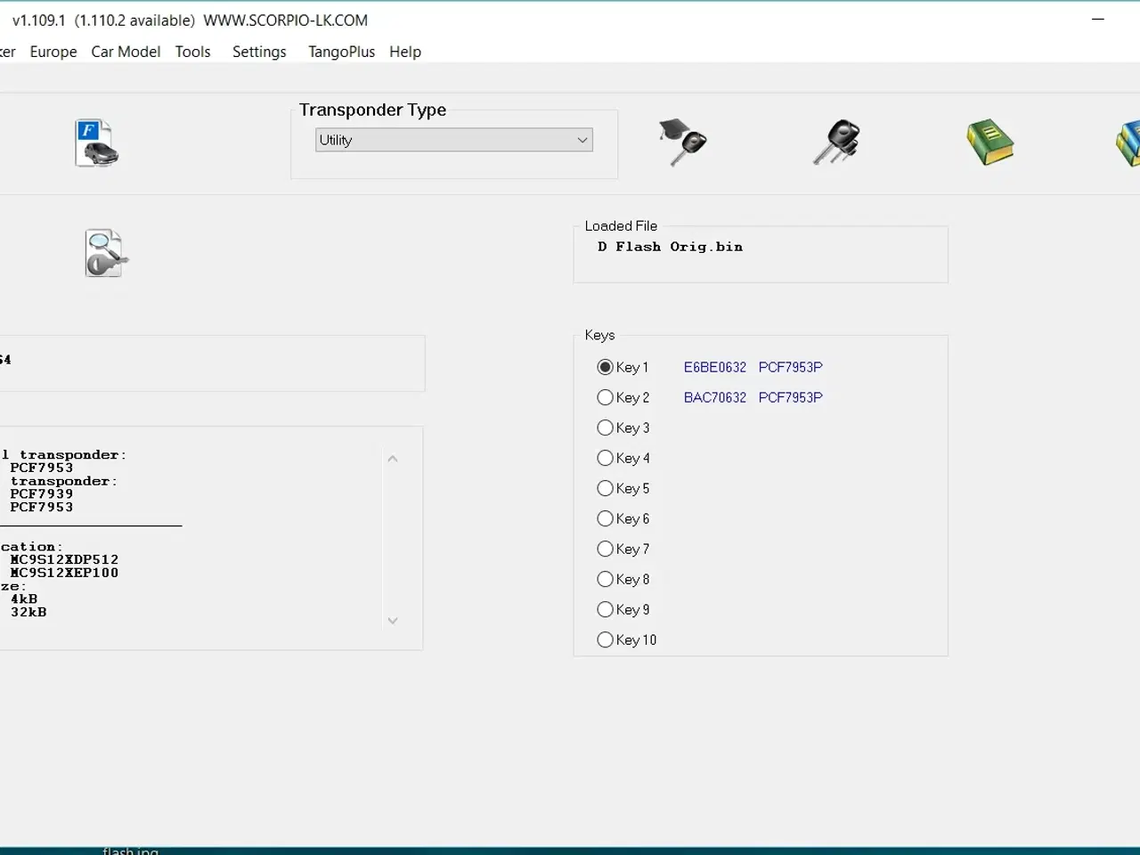Screen dimensions: 1140x855
Task: Open the stacked books icon
Action: pyautogui.click(x=1128, y=143)
